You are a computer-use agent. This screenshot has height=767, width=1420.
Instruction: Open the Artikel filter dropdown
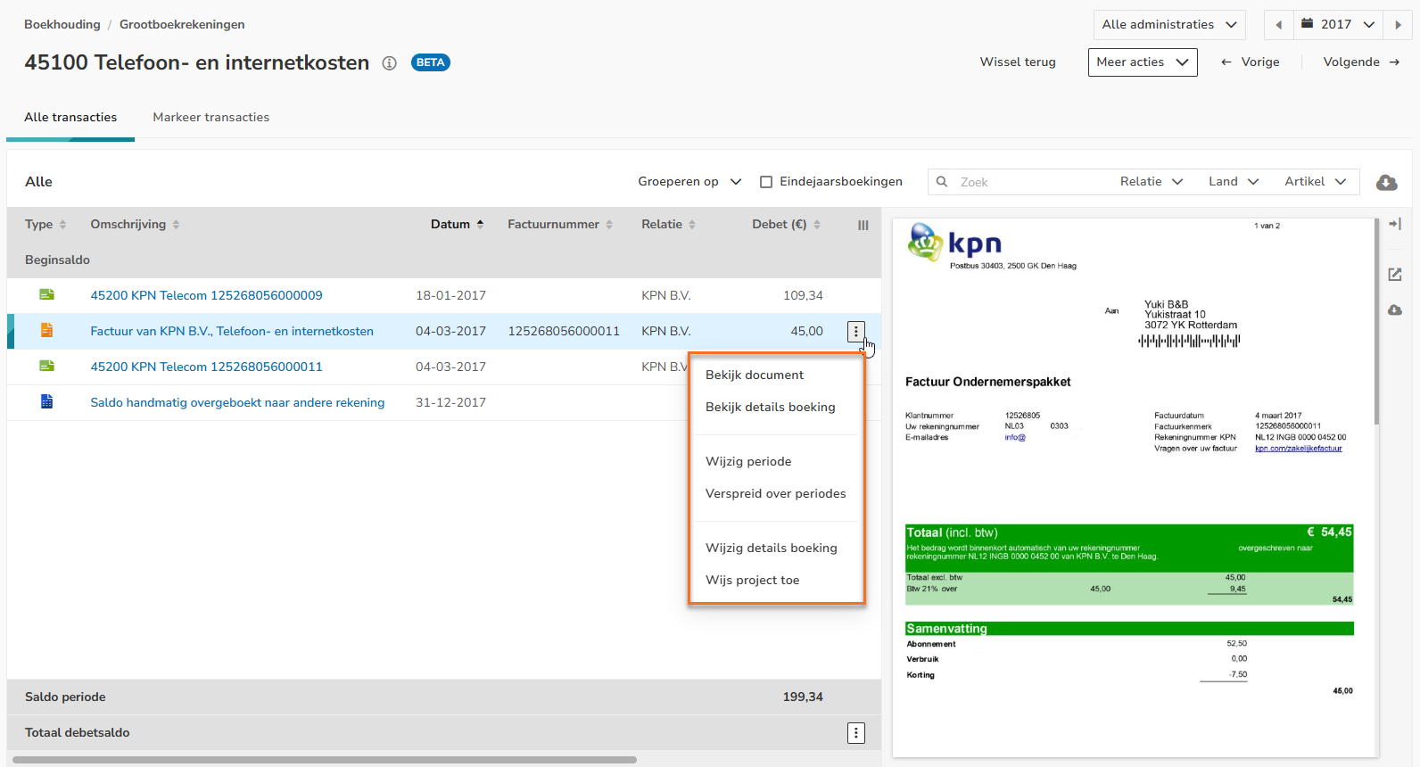(x=1316, y=182)
